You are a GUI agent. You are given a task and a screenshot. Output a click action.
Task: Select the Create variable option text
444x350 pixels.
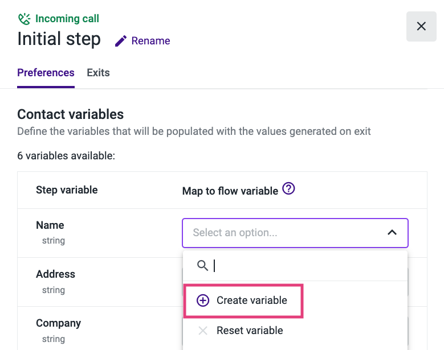(x=252, y=300)
